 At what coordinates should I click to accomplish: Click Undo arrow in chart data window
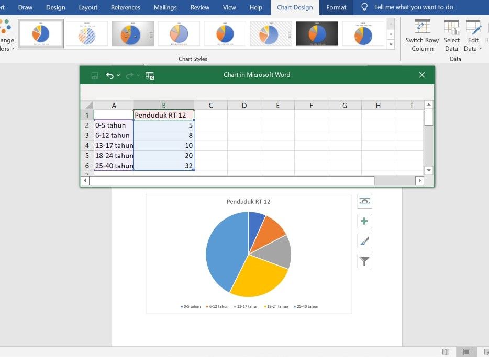(x=109, y=75)
